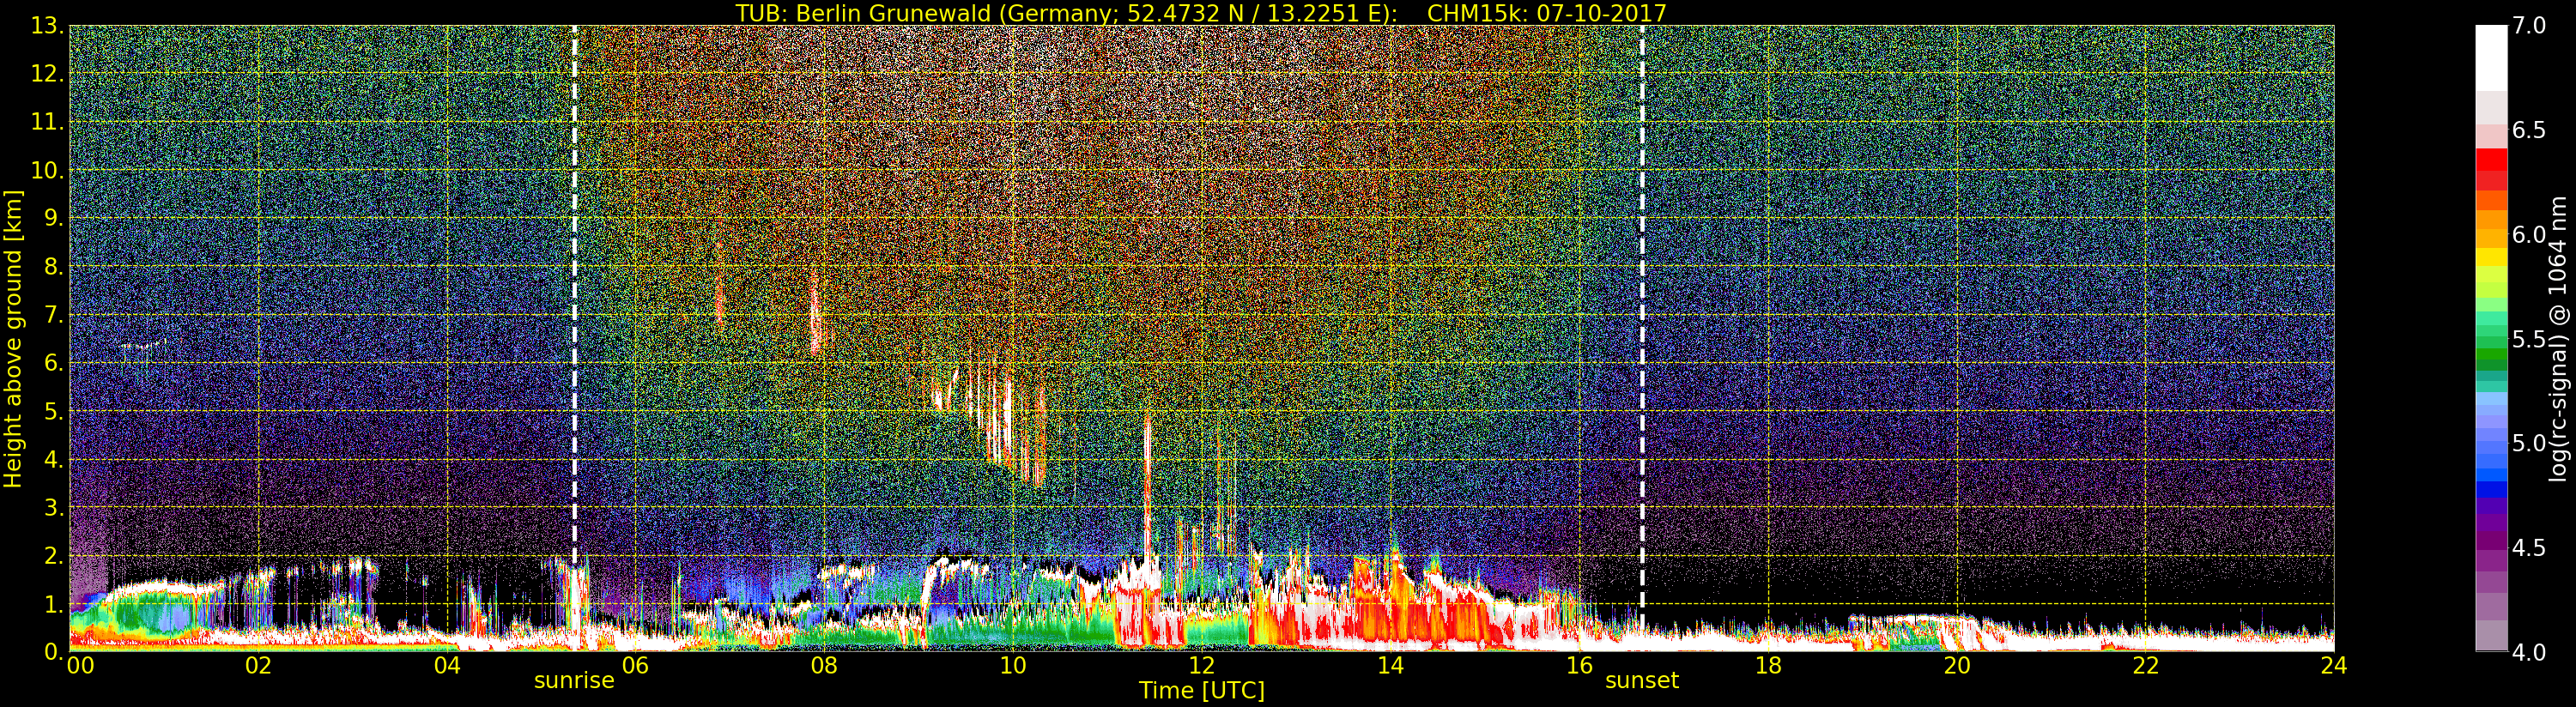Click the height tick label '12.'
The height and width of the screenshot is (707, 2576).
47,74
